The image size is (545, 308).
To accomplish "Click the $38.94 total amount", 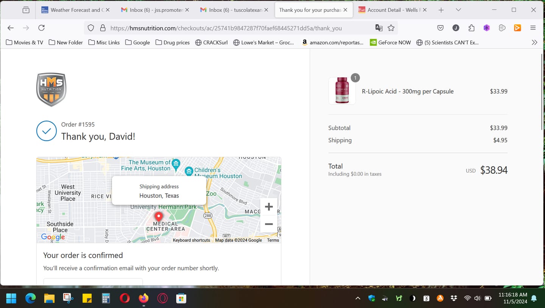I will [x=494, y=170].
